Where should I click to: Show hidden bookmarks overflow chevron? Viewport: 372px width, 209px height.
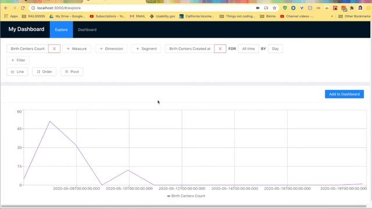point(332,16)
